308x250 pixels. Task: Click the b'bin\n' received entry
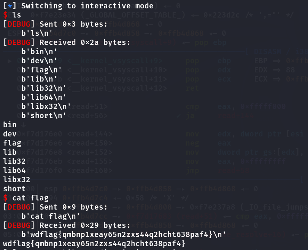(39, 51)
